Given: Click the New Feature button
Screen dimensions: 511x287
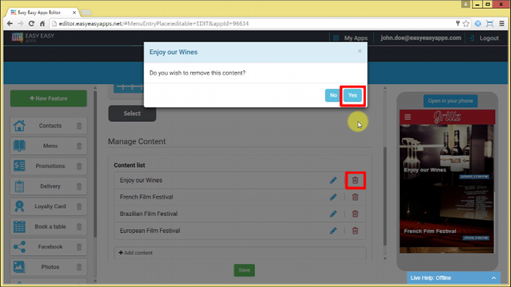Looking at the screenshot, I should 48,98.
